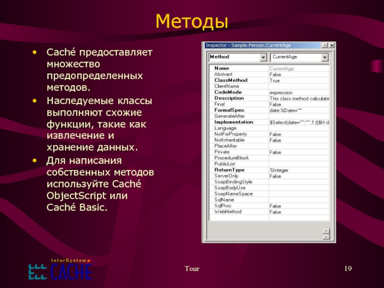Click the False value of WebMethod
384x288 pixels.
coord(275,212)
